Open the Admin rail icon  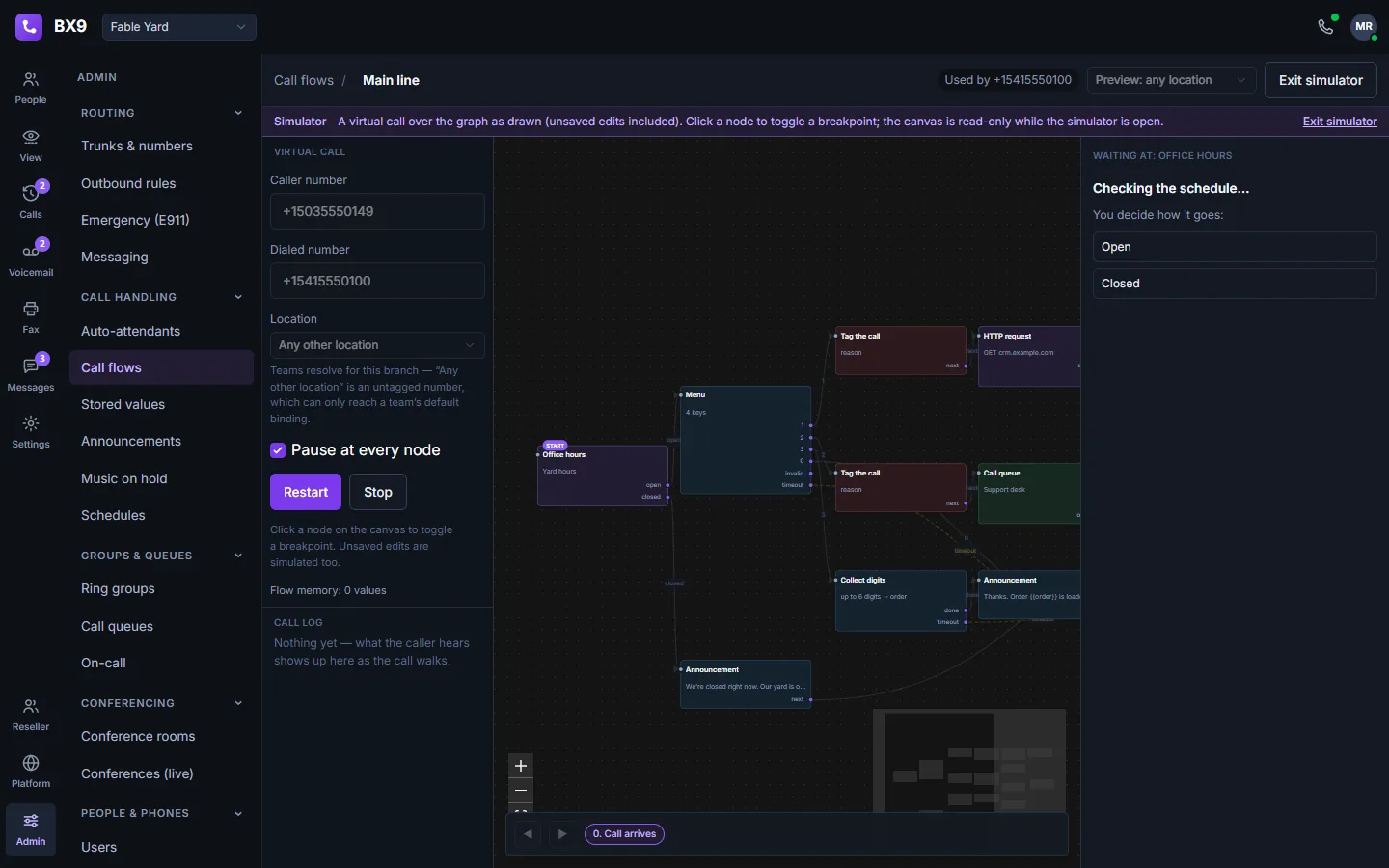31,829
